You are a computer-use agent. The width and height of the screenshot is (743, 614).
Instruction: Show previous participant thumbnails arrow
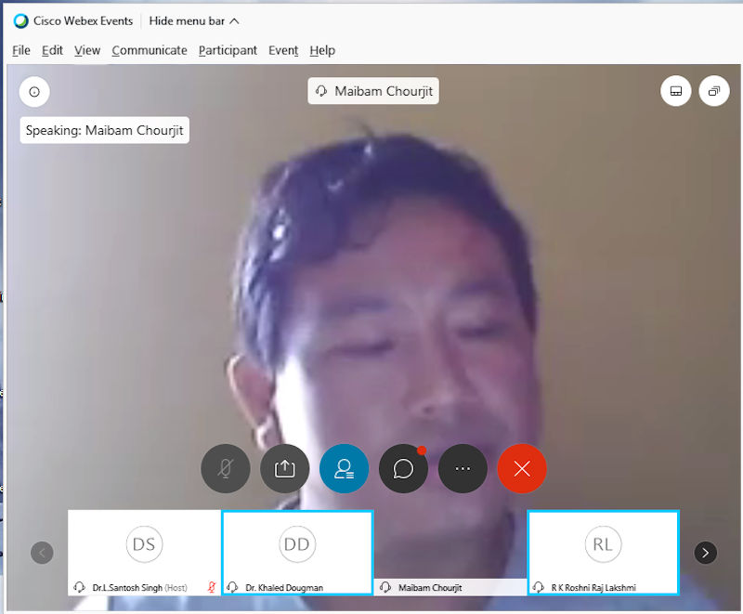point(42,553)
